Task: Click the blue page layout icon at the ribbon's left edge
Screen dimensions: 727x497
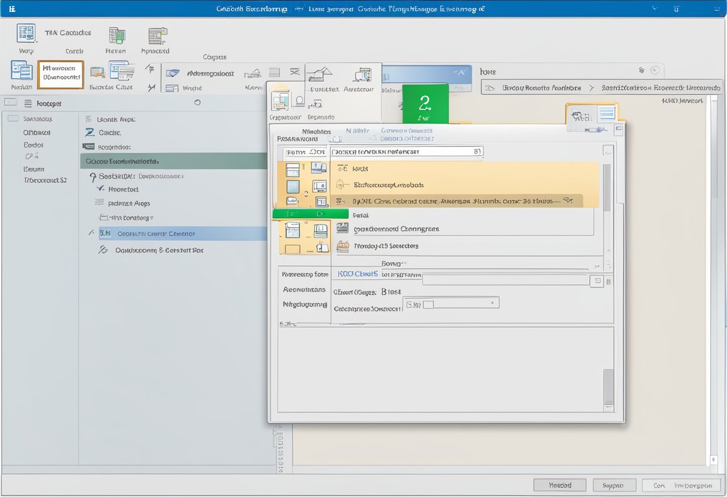Action: point(22,70)
